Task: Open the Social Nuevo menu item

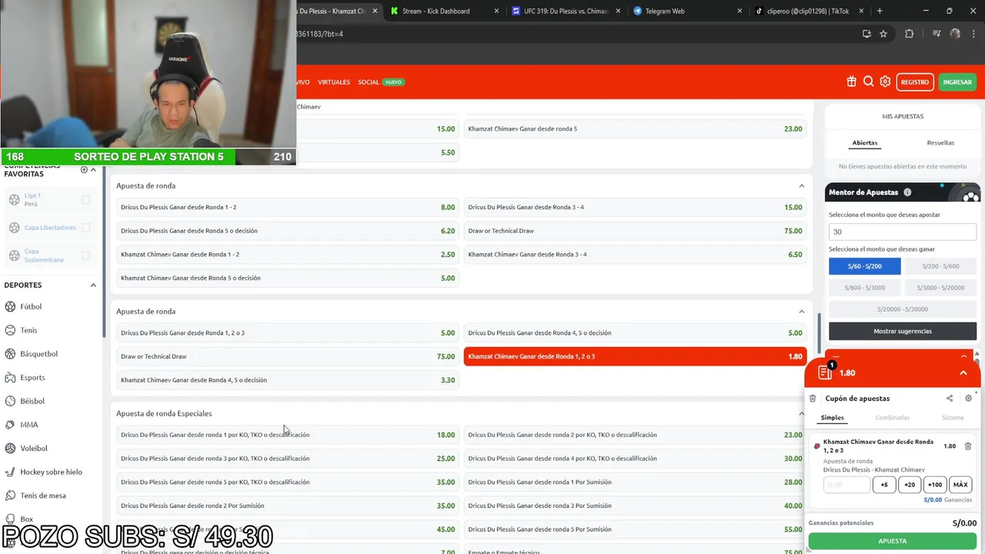Action: point(380,82)
